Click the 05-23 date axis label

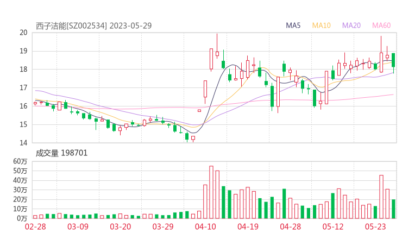point(375,227)
